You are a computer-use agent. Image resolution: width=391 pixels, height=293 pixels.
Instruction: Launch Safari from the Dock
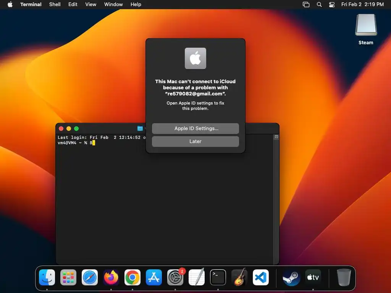click(90, 277)
